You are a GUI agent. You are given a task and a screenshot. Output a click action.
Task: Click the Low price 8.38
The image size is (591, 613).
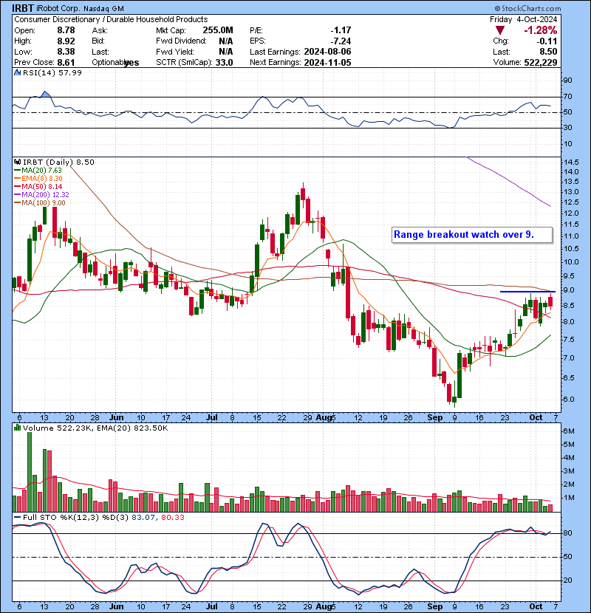tap(66, 52)
